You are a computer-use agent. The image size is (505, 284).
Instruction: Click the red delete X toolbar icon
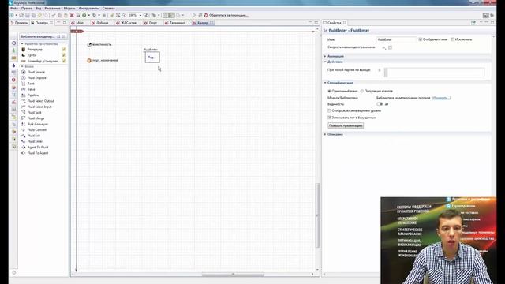(72, 15)
